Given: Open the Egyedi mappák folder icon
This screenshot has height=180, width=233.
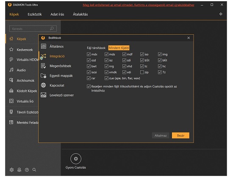Looking at the screenshot, I should click(43, 75).
